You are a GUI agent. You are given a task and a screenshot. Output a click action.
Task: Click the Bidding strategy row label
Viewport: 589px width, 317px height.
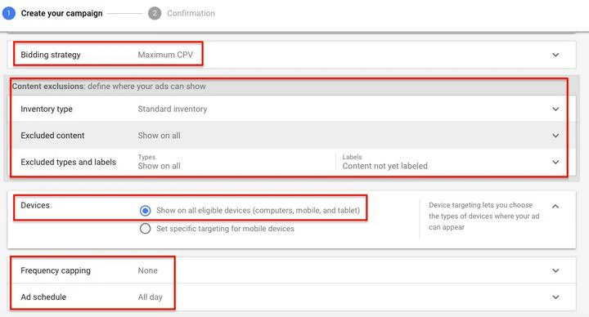click(51, 55)
